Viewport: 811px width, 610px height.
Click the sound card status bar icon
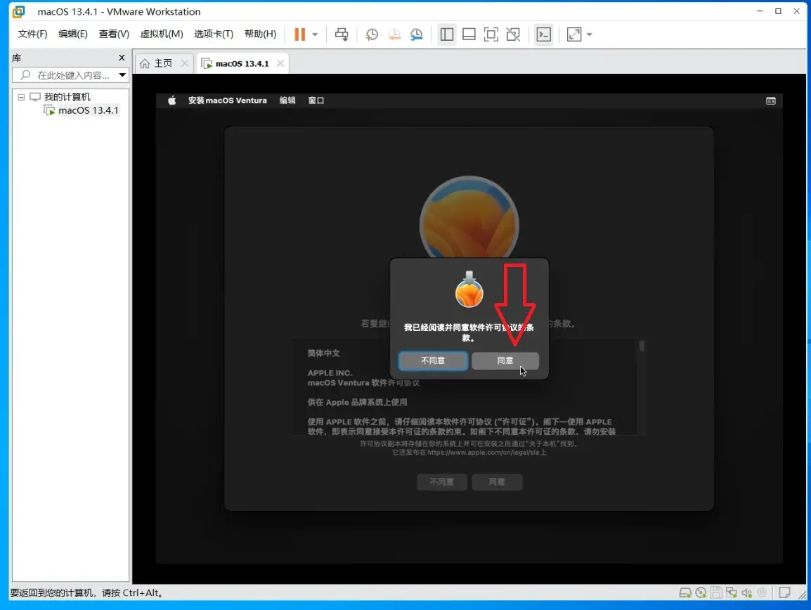(746, 592)
